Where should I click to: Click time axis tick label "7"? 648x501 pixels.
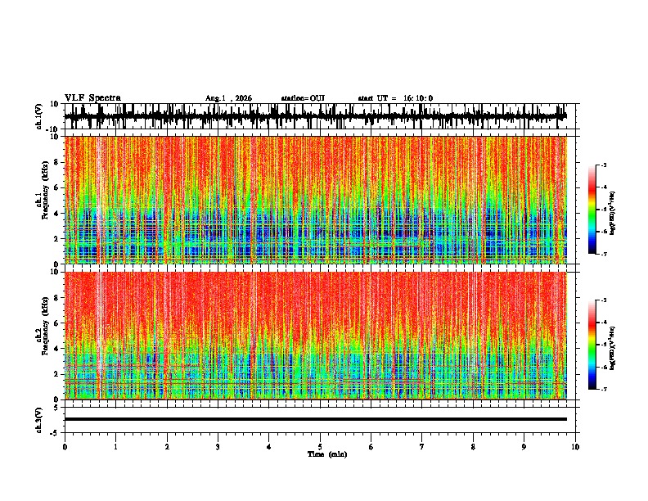(x=422, y=447)
